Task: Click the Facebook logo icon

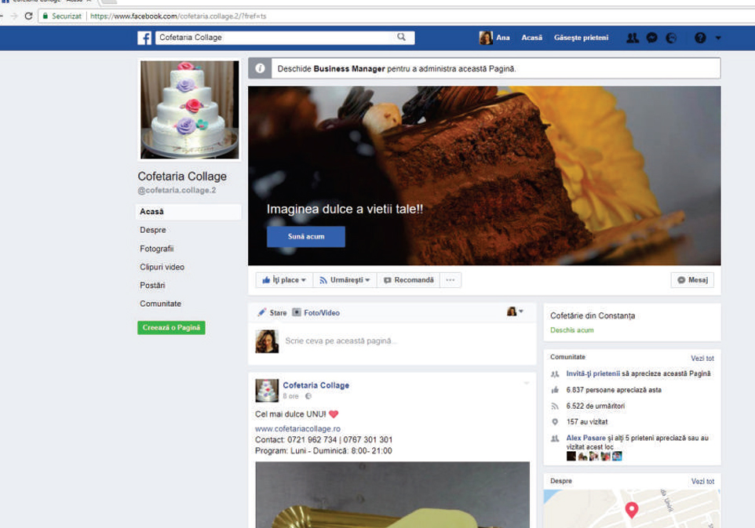Action: pyautogui.click(x=144, y=38)
